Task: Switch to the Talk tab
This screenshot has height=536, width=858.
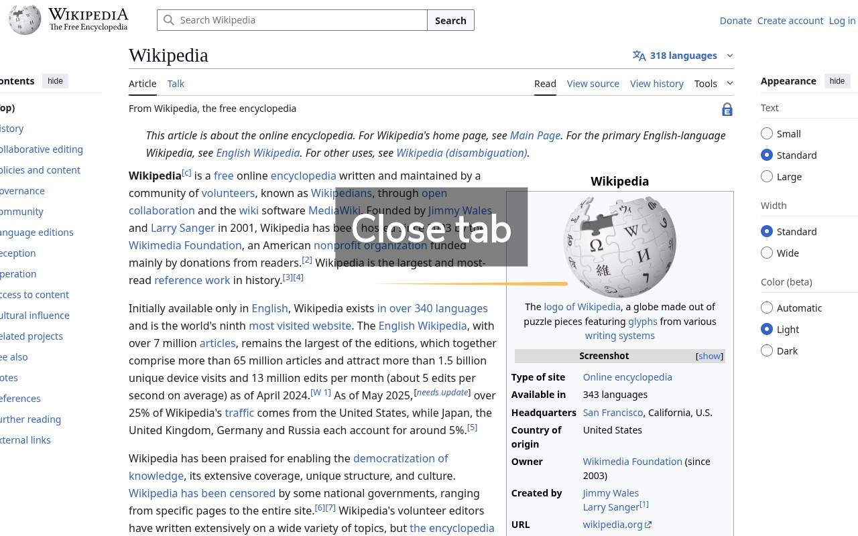Action: tap(176, 84)
